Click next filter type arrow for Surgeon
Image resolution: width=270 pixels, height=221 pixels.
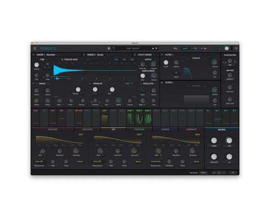pos(205,58)
